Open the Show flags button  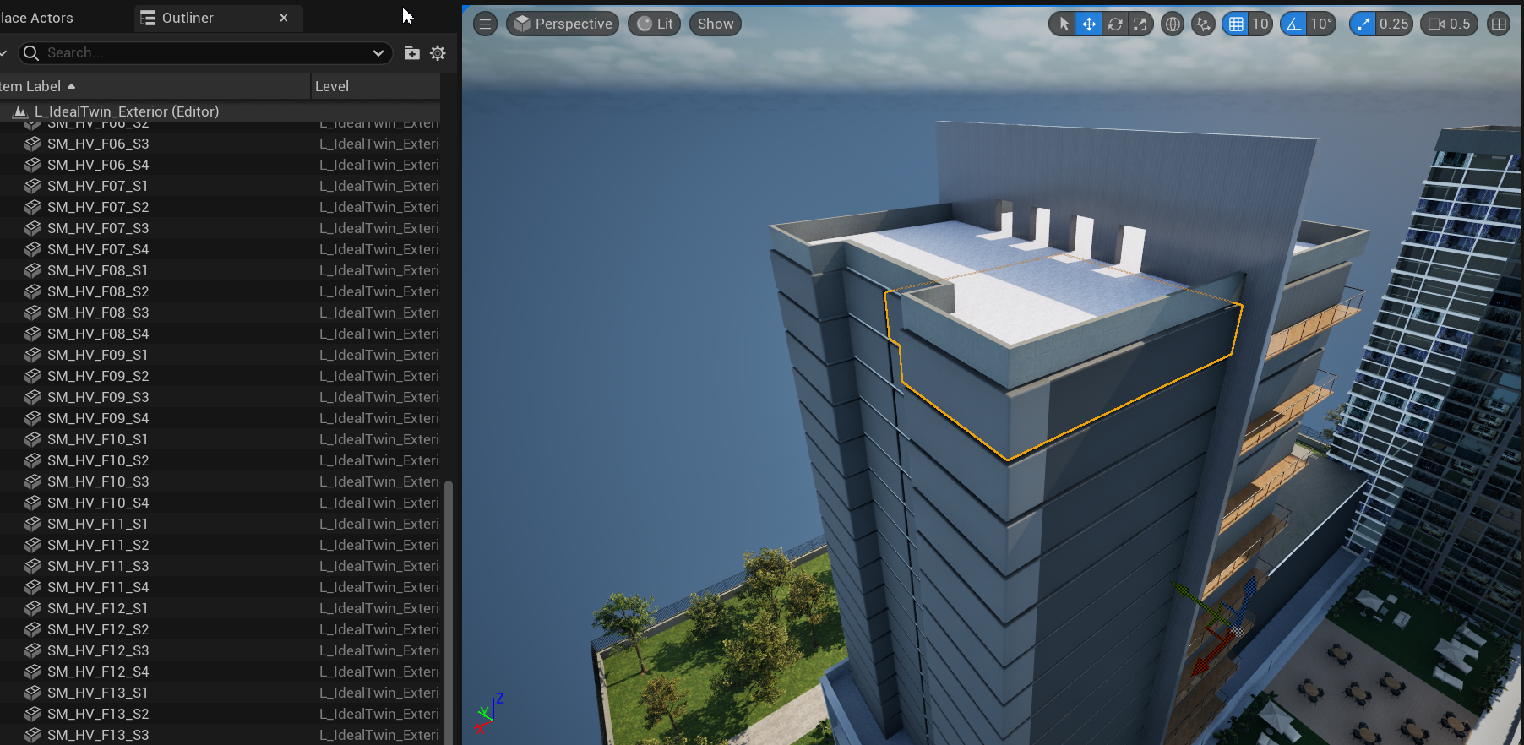click(715, 24)
